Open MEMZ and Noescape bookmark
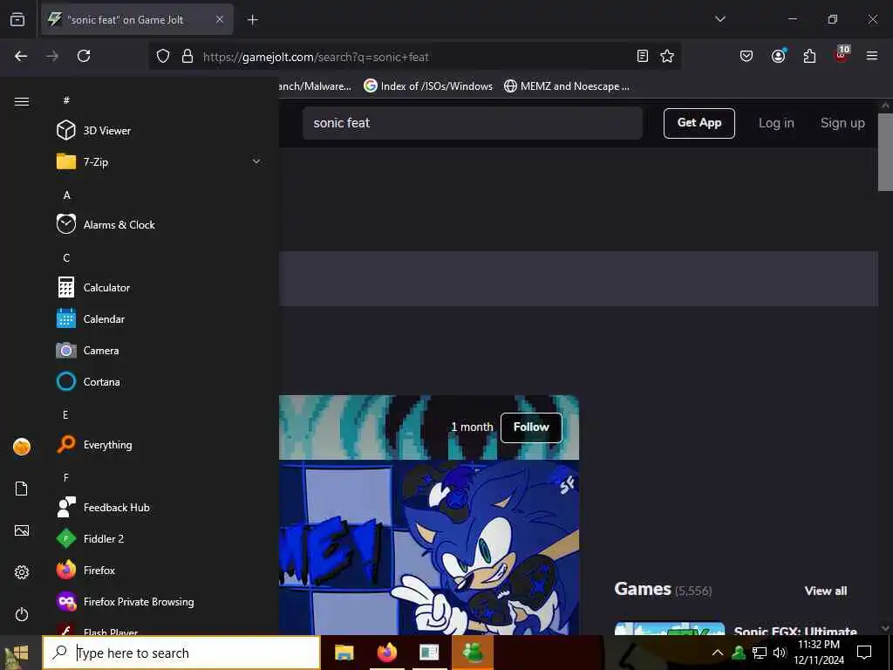 tap(567, 86)
